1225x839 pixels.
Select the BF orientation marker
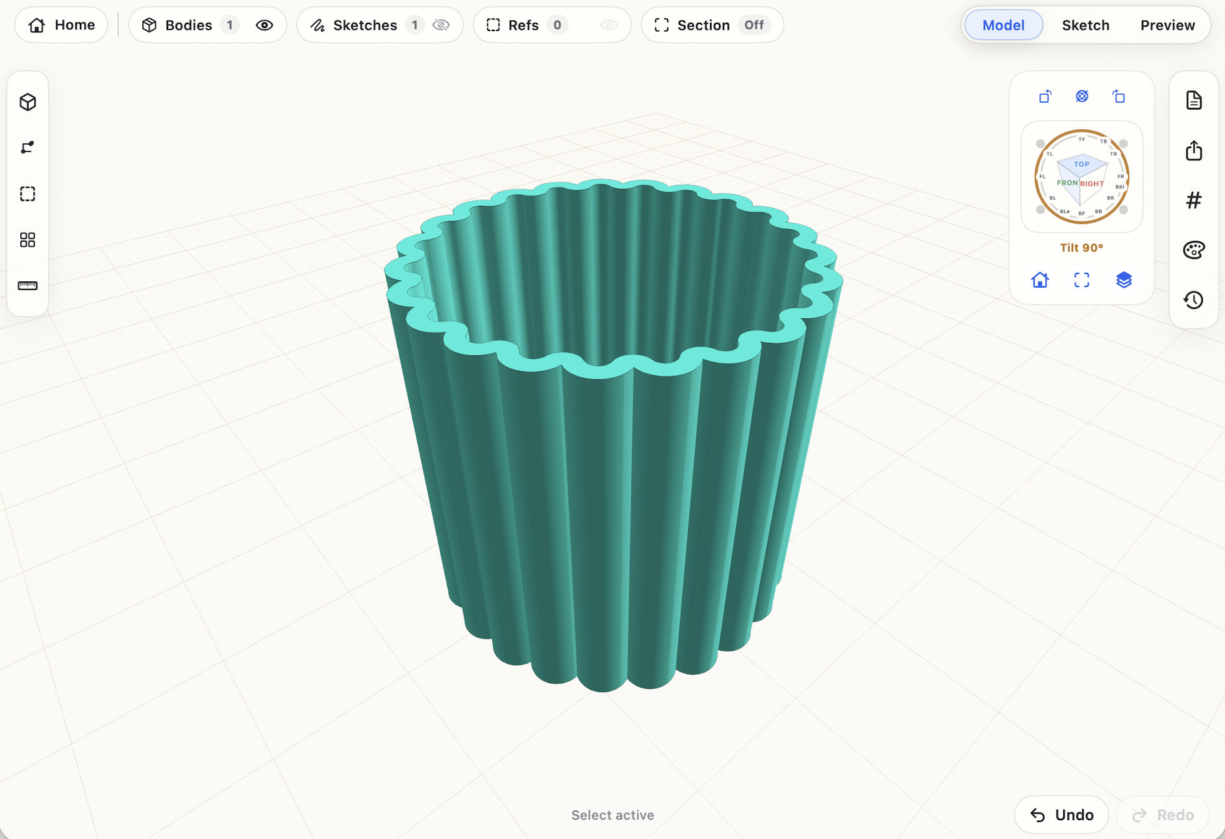1081,213
